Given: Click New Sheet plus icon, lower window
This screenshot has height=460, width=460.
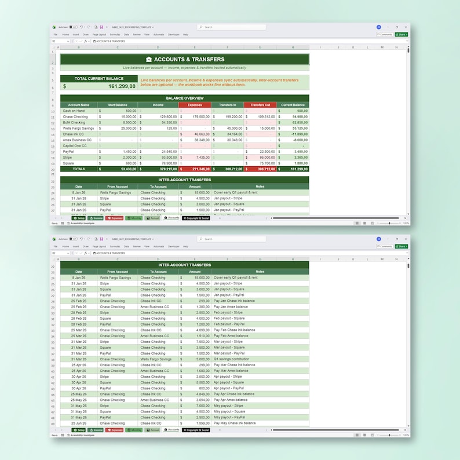Looking at the screenshot, I should point(220,430).
